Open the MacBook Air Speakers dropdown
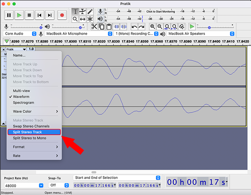251x195 pixels. 200,33
